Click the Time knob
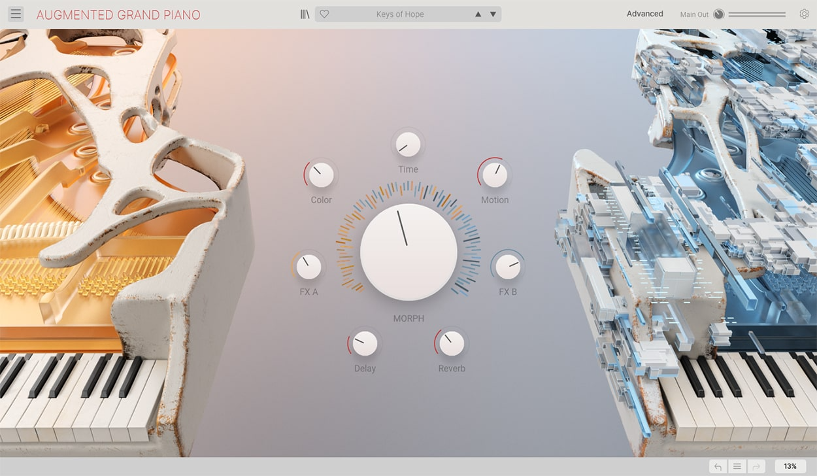The image size is (817, 476). (408, 144)
